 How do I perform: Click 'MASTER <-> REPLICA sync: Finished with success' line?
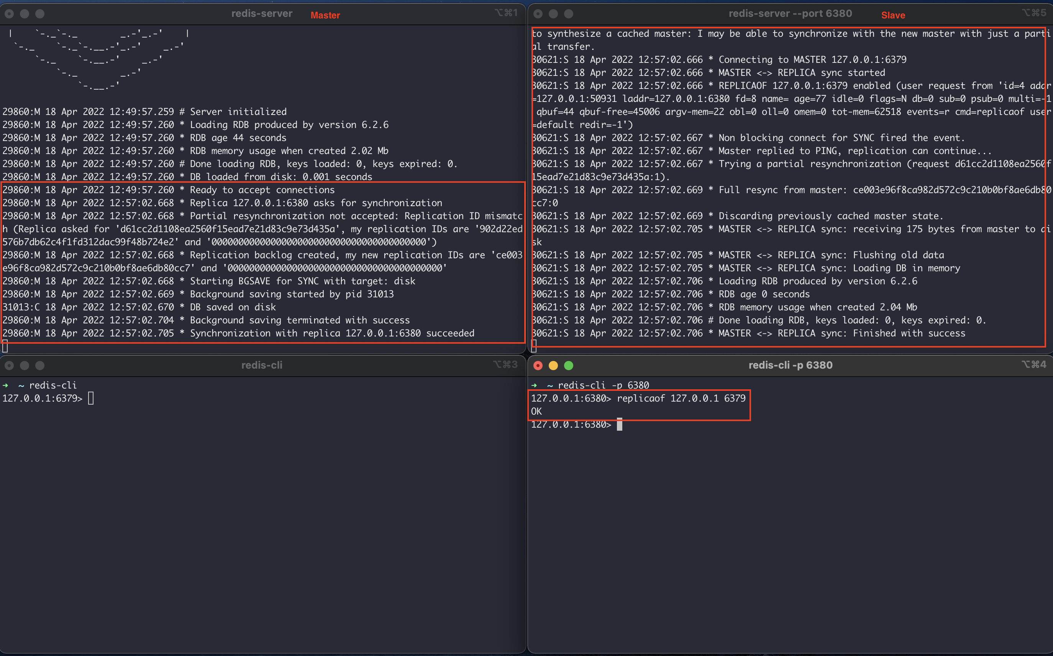pyautogui.click(x=841, y=333)
